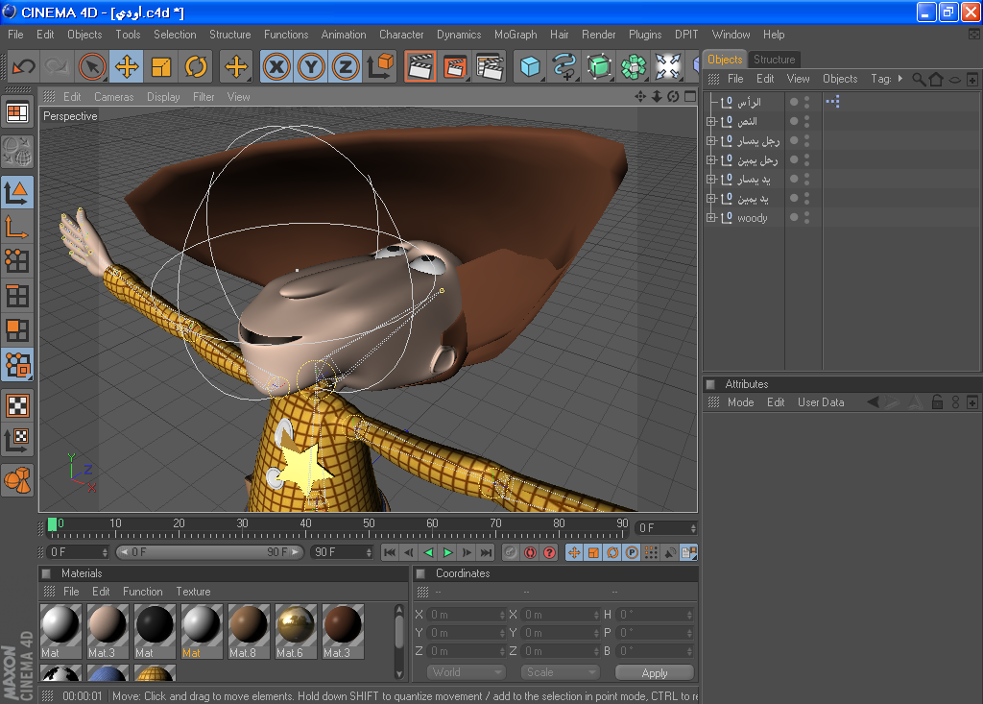Render the active view clapboard icon

[420, 66]
